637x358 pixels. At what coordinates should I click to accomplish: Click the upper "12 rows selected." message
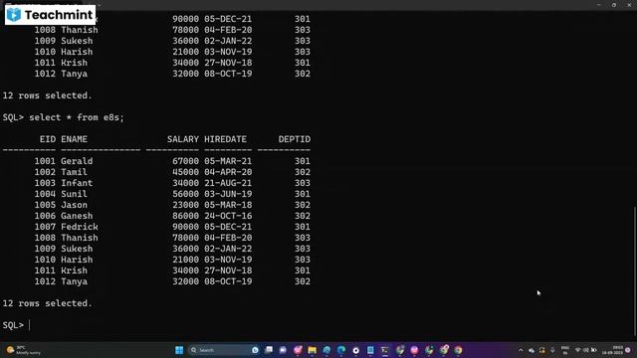click(47, 95)
